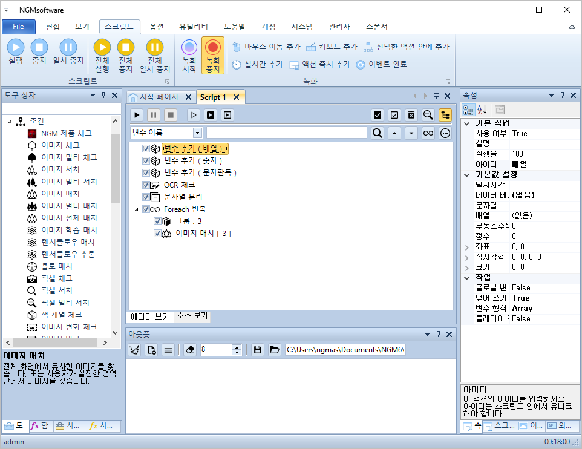The height and width of the screenshot is (449, 582).
Task: Collapse the 조건 toolbox category
Action: pyautogui.click(x=10, y=122)
